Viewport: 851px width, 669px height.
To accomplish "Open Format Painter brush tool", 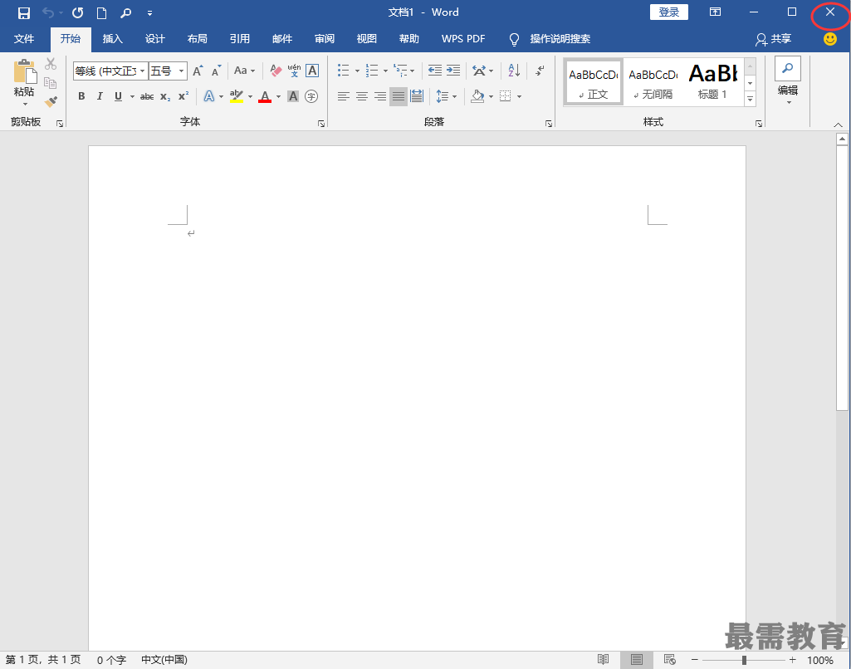I will (x=51, y=101).
